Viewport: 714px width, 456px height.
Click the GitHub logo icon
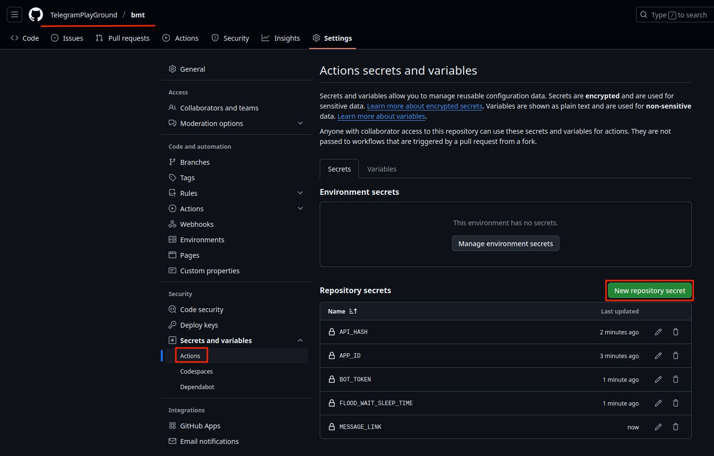(x=35, y=15)
